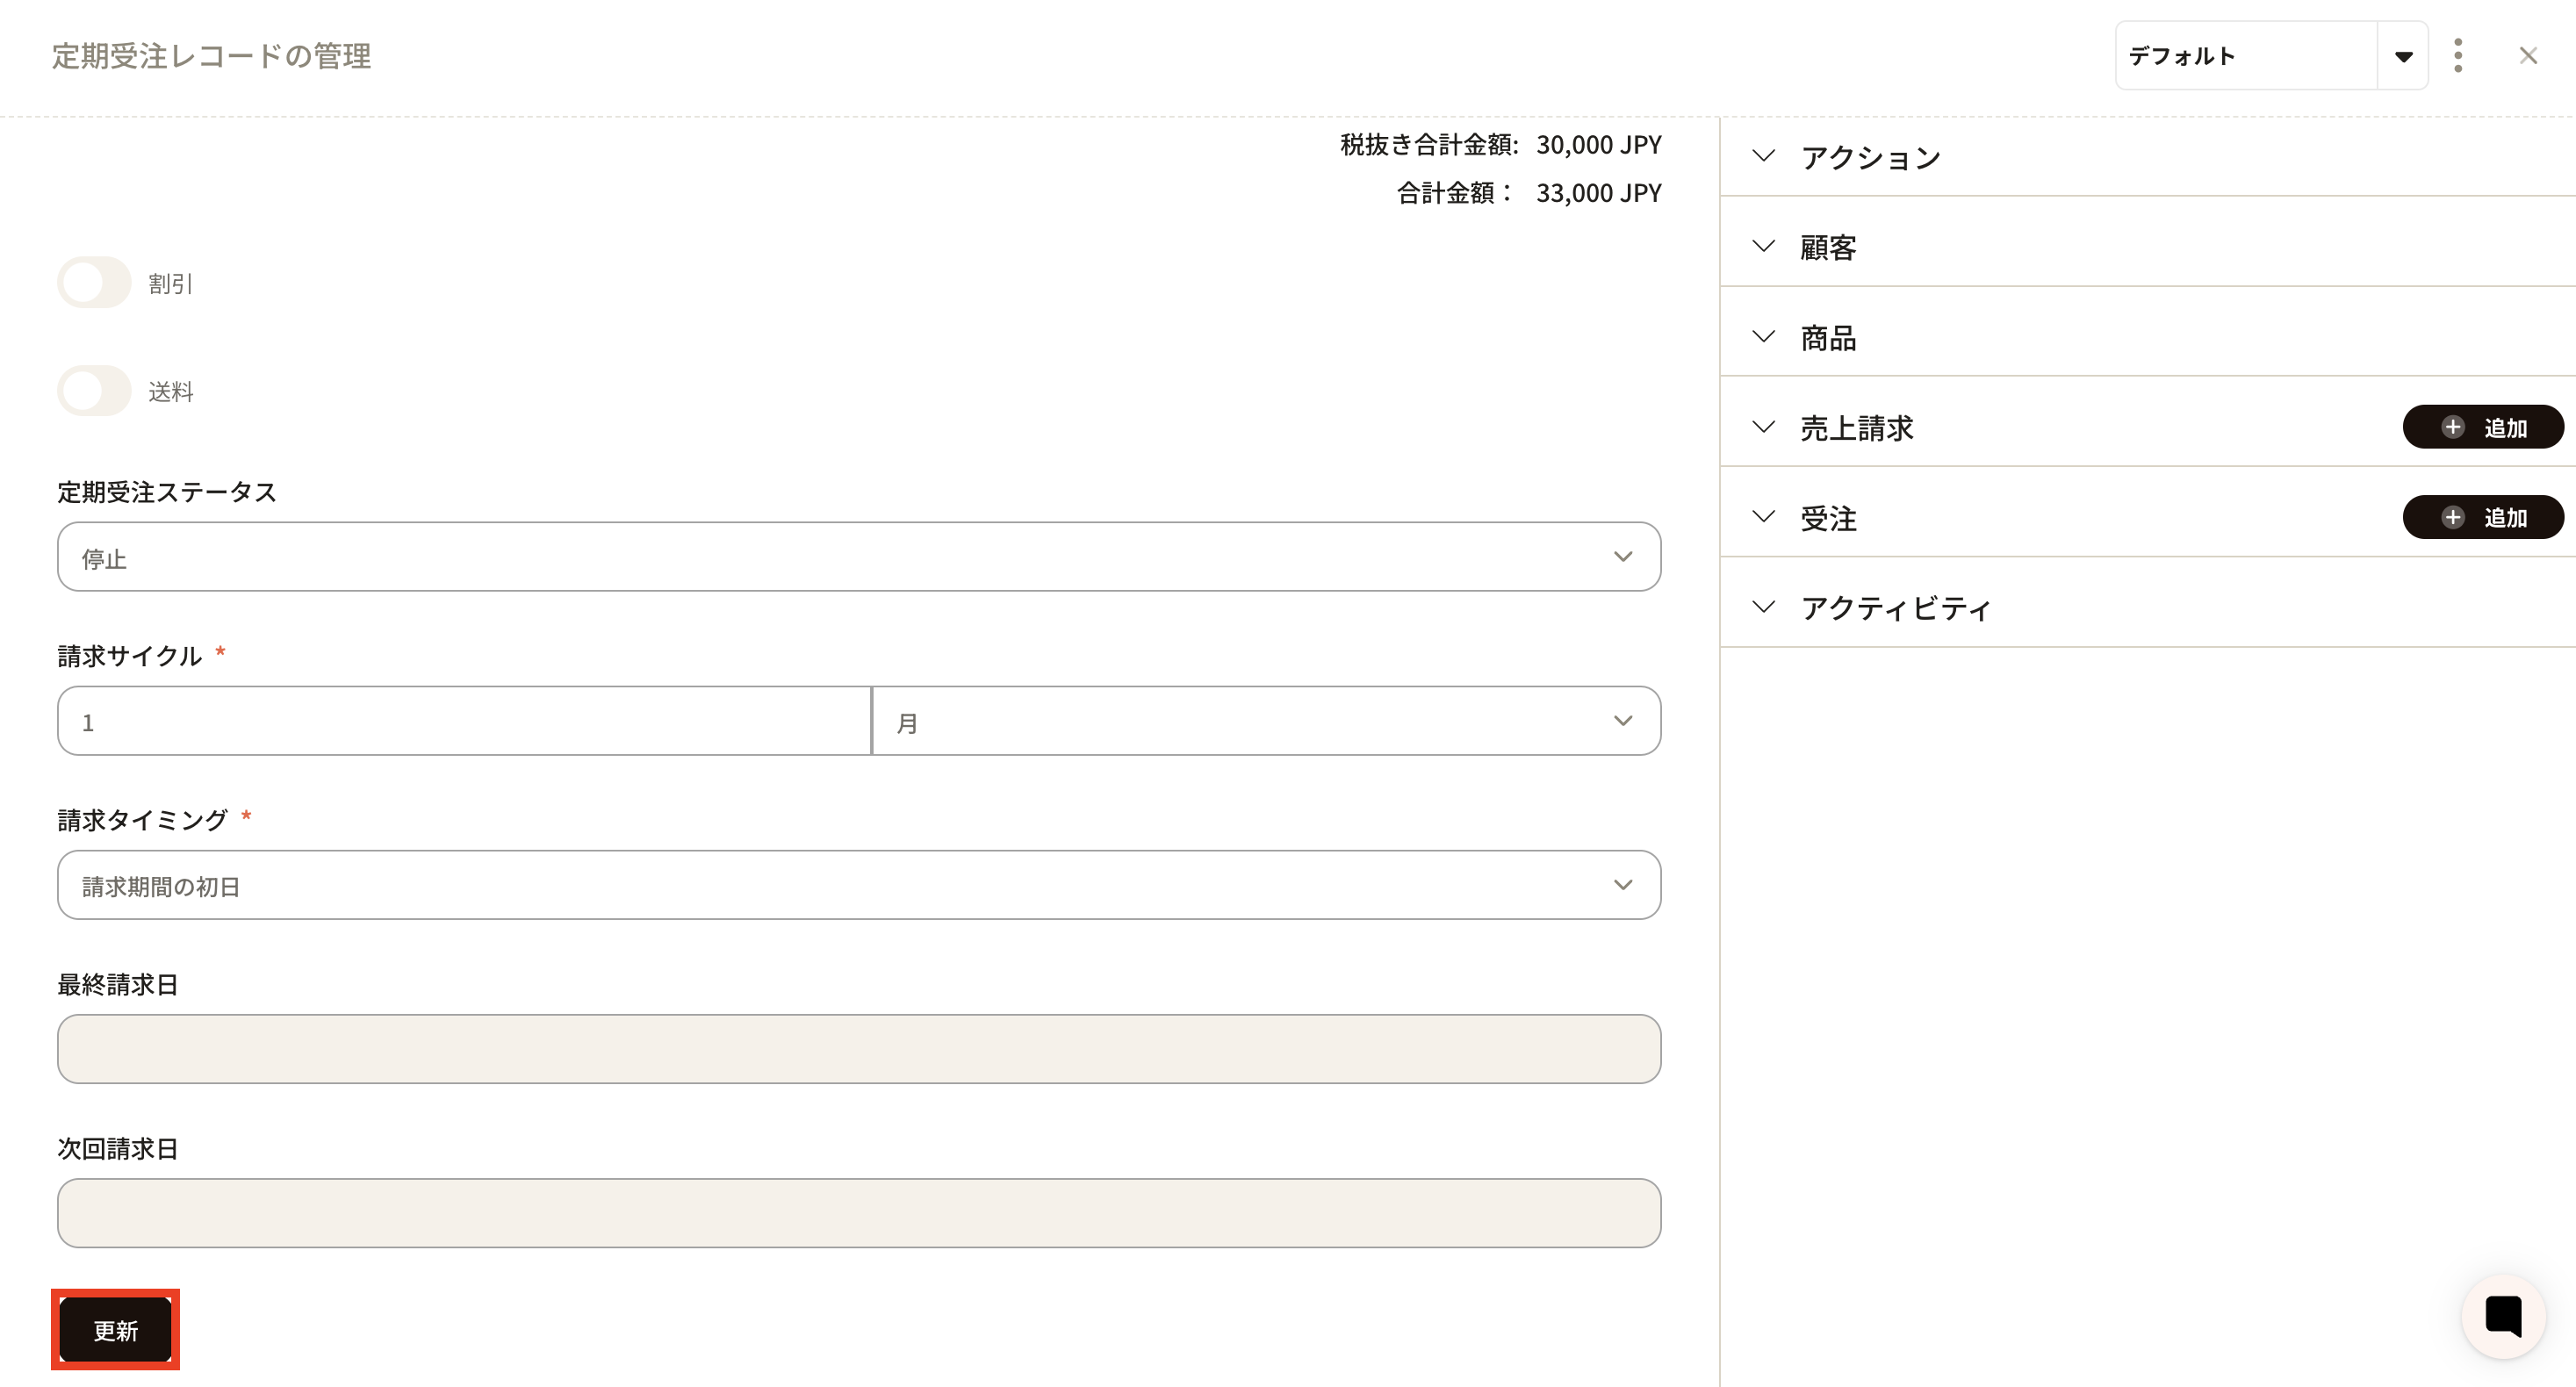Open the three-dot more options menu
The image size is (2576, 1387).
coord(2457,56)
